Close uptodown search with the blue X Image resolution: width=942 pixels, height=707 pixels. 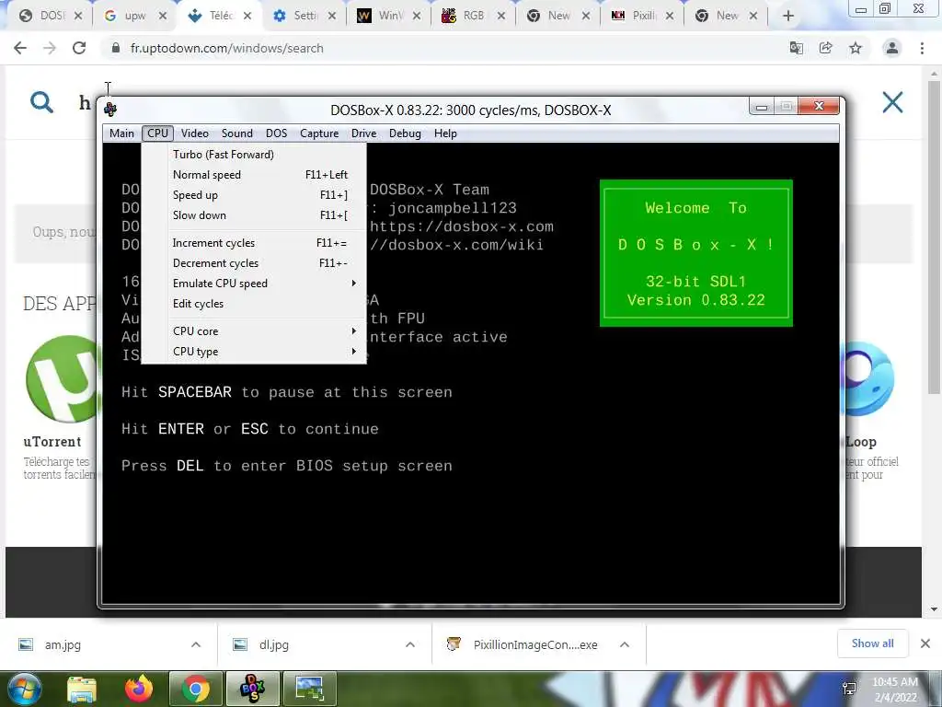click(x=892, y=102)
